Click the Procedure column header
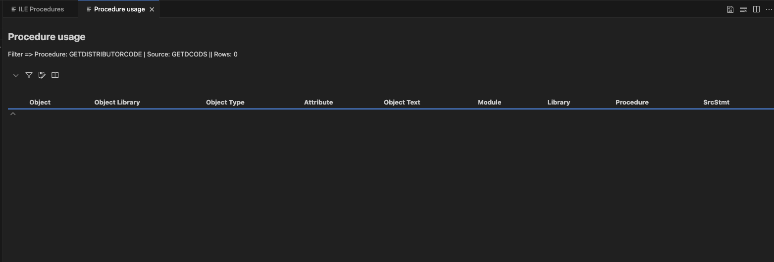The height and width of the screenshot is (262, 774). pos(632,103)
